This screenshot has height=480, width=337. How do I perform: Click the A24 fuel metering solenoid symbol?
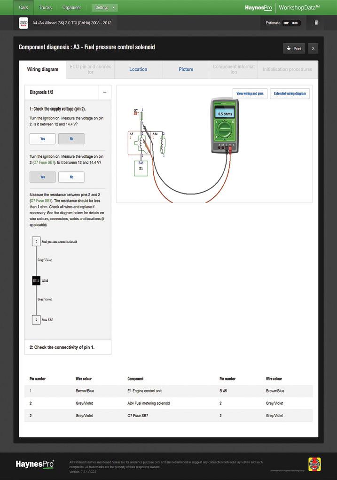coord(163,145)
